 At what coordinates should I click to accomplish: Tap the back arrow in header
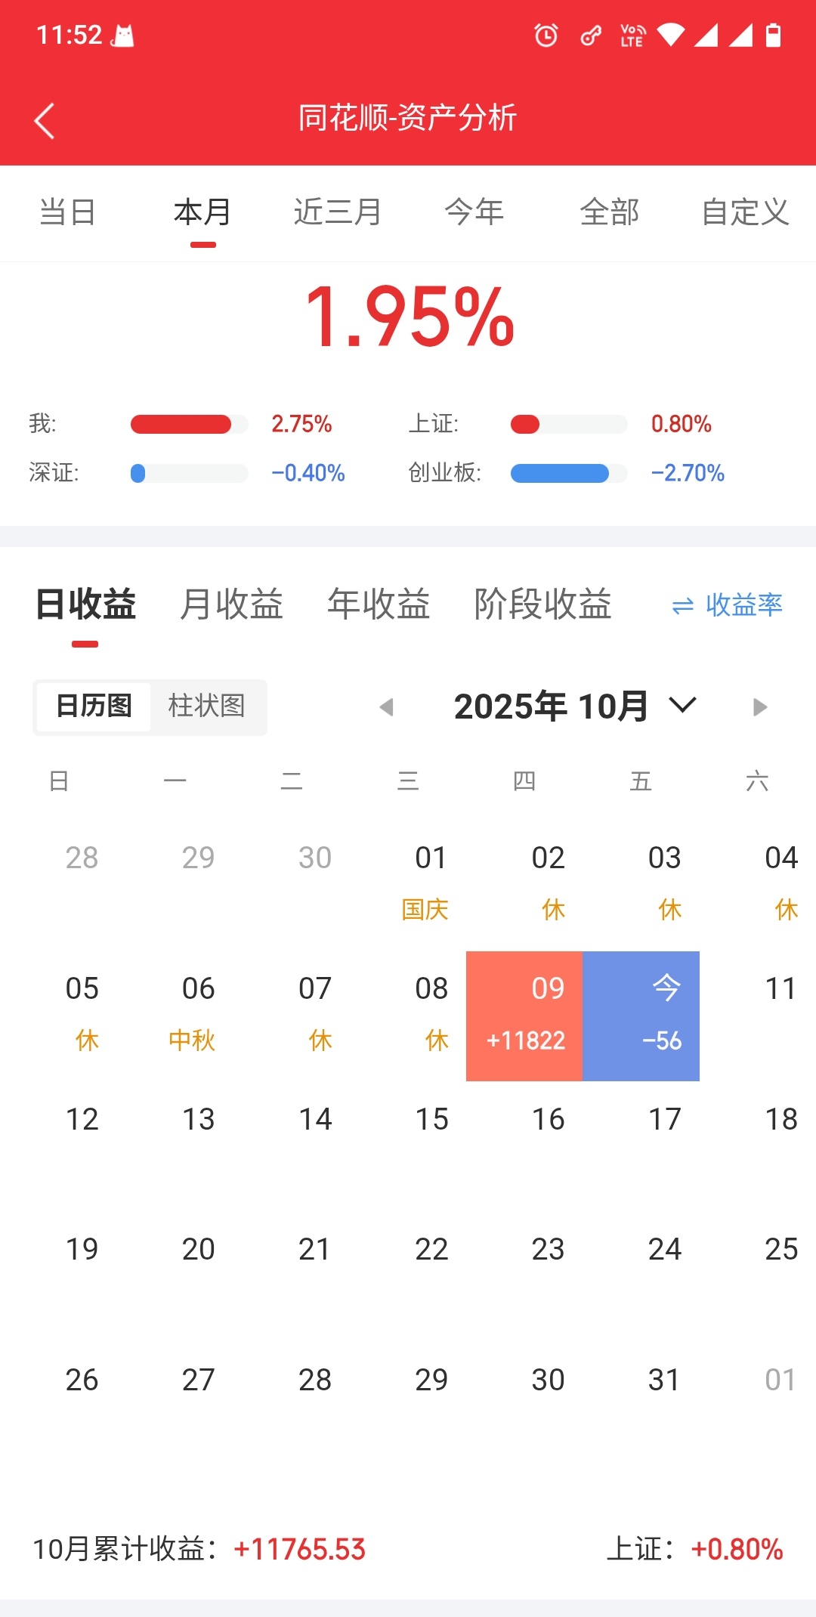coord(45,121)
